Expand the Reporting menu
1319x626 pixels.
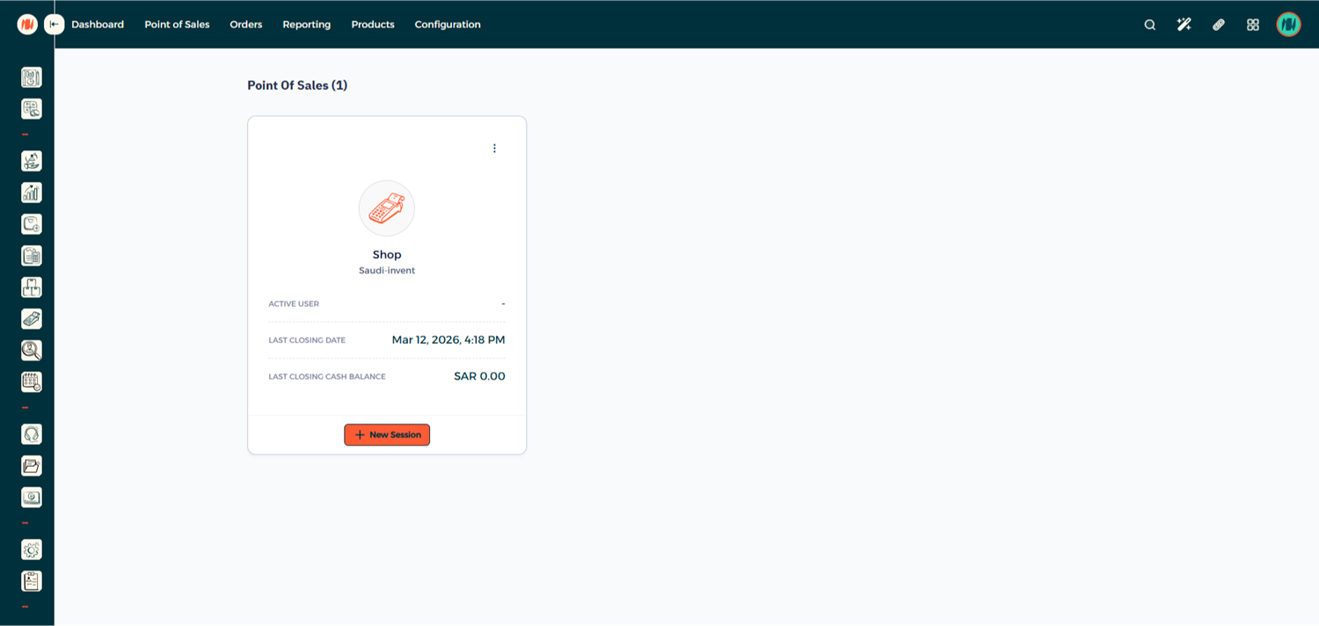coord(306,25)
